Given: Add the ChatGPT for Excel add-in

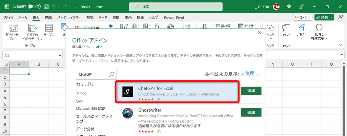Looking at the screenshot, I should pyautogui.click(x=251, y=91).
